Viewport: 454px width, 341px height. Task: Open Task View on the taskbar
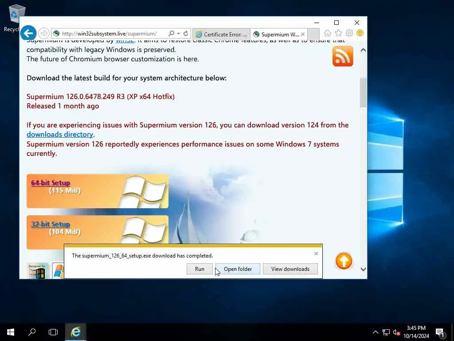point(53,332)
